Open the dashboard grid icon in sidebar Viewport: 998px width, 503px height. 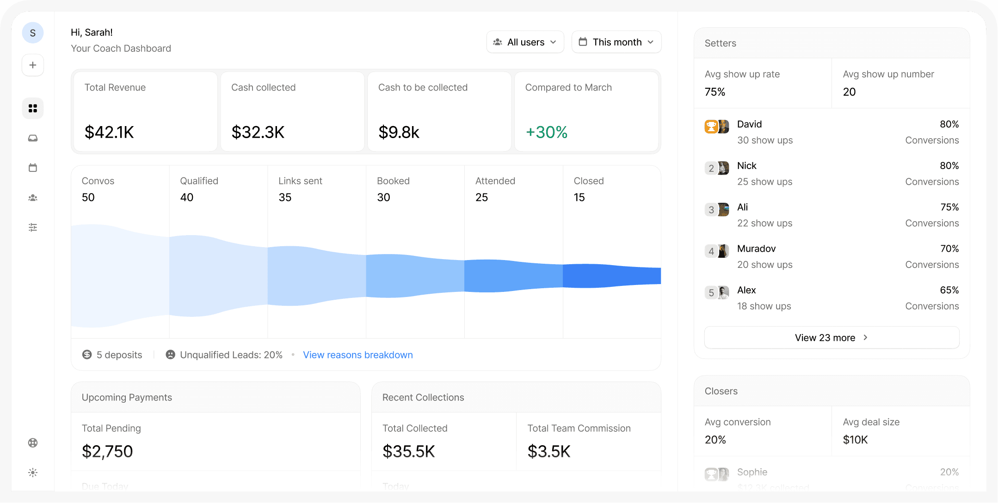tap(33, 109)
